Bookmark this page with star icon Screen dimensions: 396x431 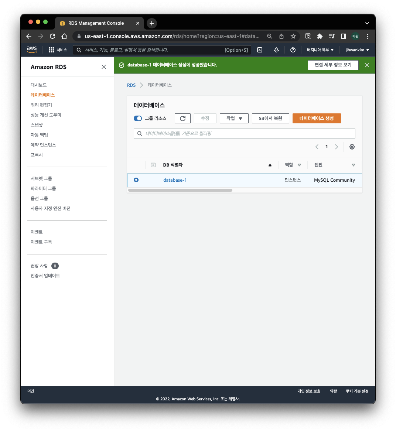[x=293, y=36]
